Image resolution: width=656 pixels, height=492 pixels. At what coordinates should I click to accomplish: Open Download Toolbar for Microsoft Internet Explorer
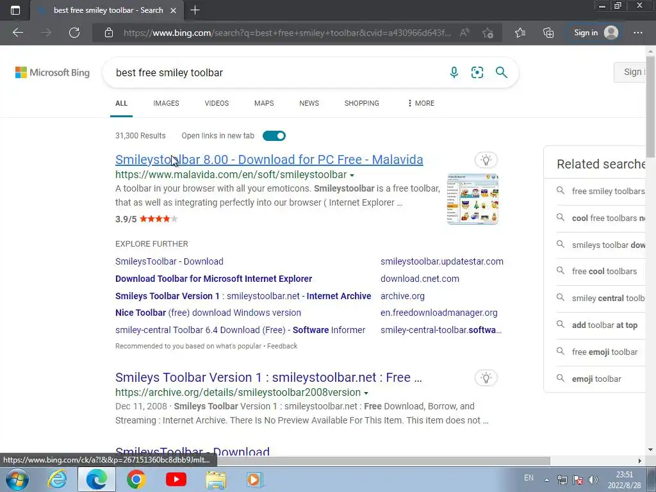(214, 279)
